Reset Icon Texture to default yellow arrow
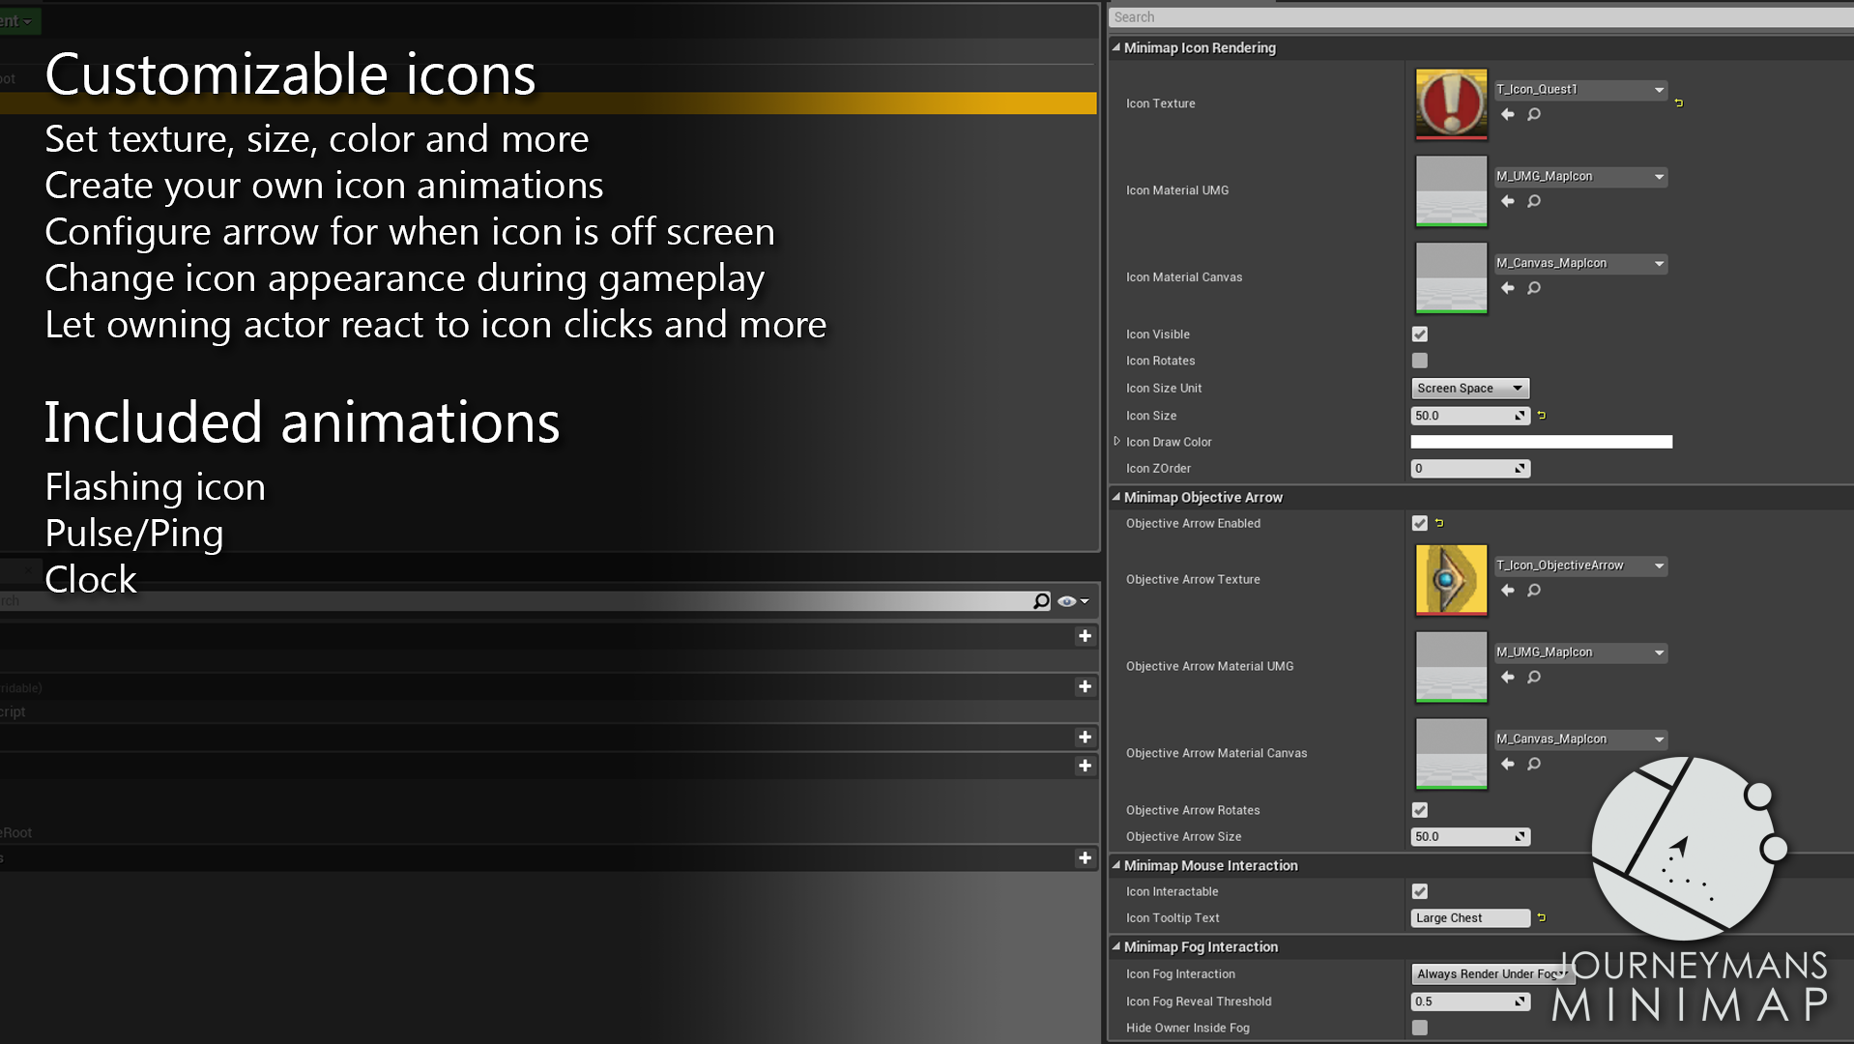Viewport: 1854px width, 1044px height. 1679,102
